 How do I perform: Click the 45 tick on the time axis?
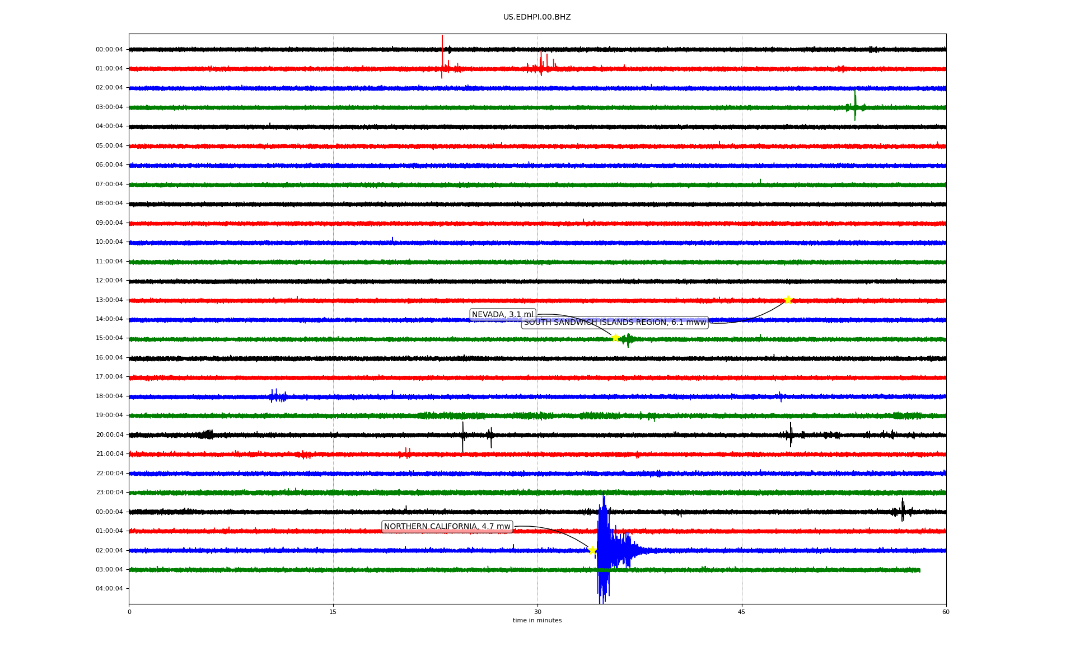[x=742, y=612]
